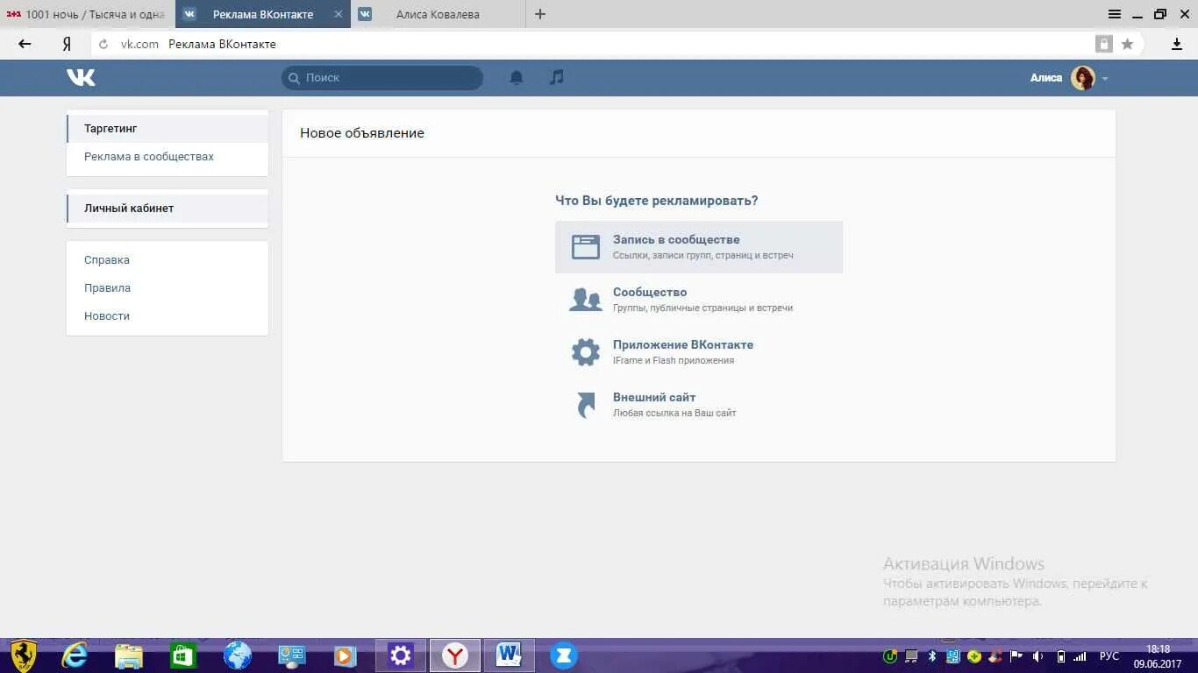
Task: Click the people icon beside Сообщество
Action: pos(586,299)
